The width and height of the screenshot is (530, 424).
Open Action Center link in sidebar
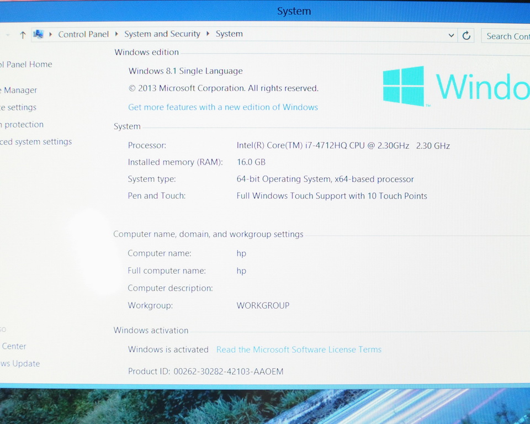[x=13, y=346]
